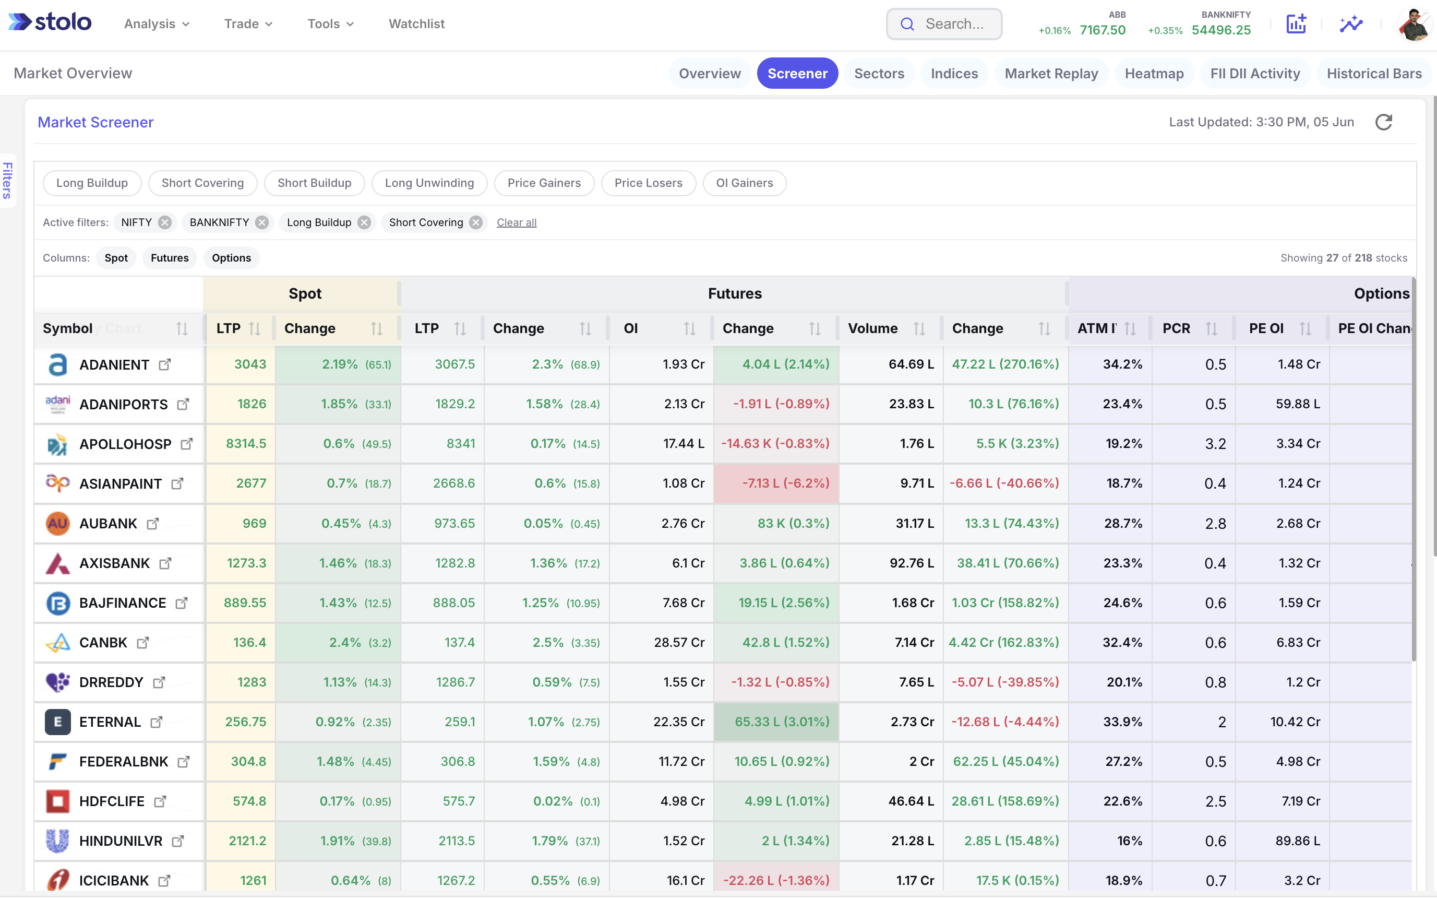
Task: Expand the Trade dropdown menu
Action: pyautogui.click(x=248, y=24)
